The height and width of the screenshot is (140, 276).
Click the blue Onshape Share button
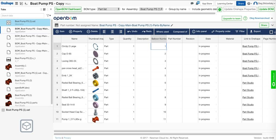pyautogui.click(x=241, y=4)
